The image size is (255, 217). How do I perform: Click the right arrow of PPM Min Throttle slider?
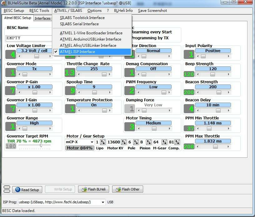[229, 129]
